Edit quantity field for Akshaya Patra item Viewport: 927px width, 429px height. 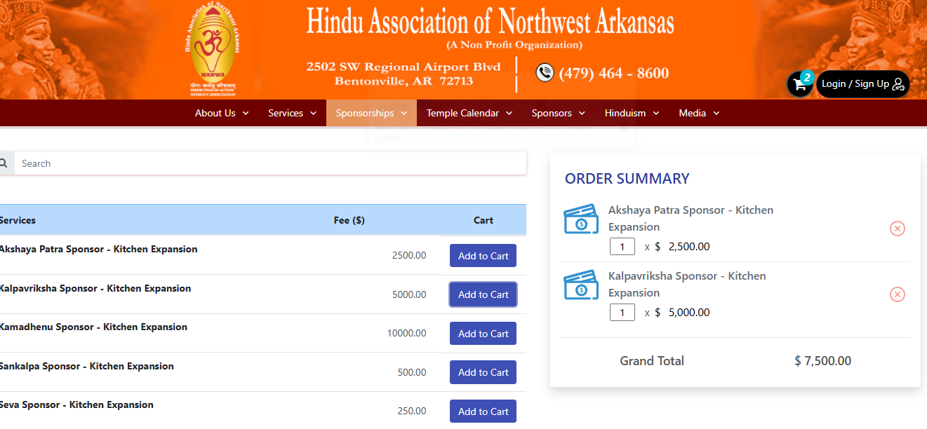(x=622, y=247)
